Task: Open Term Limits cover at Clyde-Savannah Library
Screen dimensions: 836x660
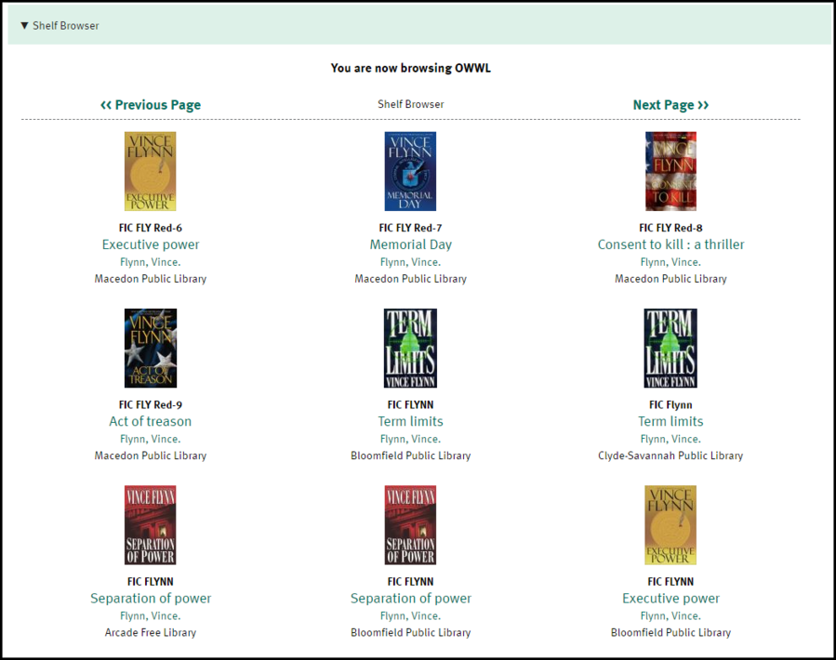Action: click(x=670, y=348)
